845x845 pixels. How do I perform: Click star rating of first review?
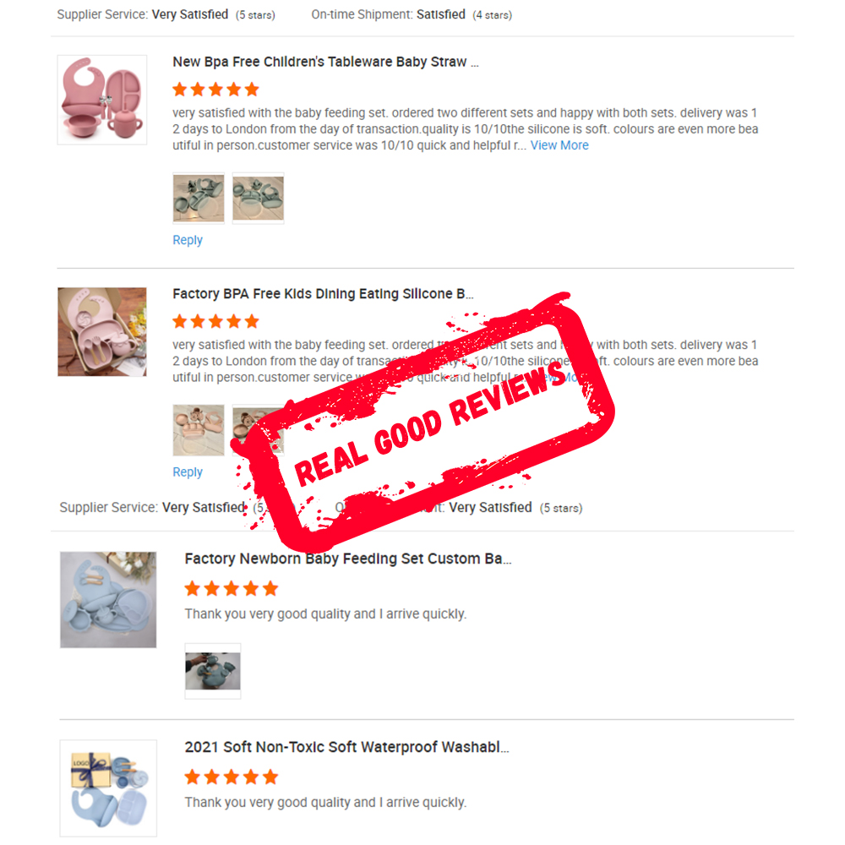coord(215,90)
